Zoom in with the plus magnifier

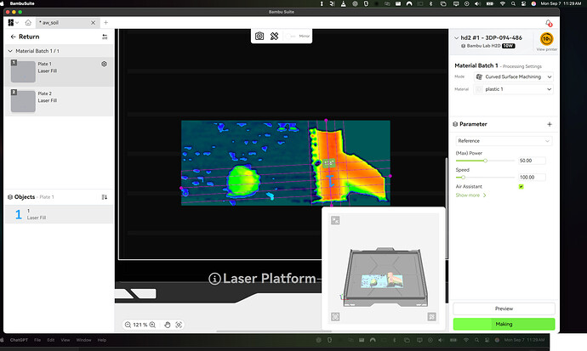(152, 325)
